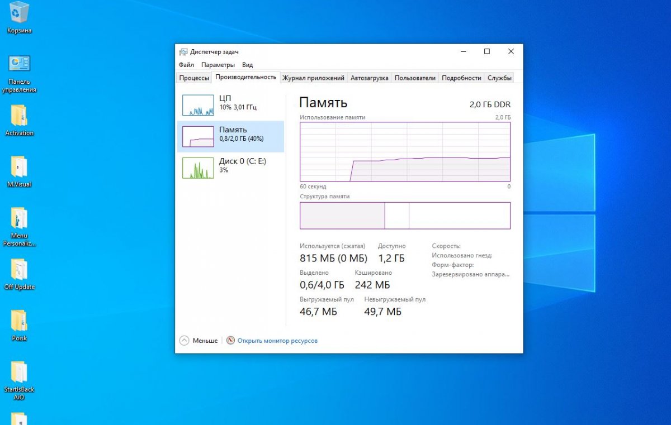Open the Параметры menu
Screen dimensions: 671x425
point(218,65)
